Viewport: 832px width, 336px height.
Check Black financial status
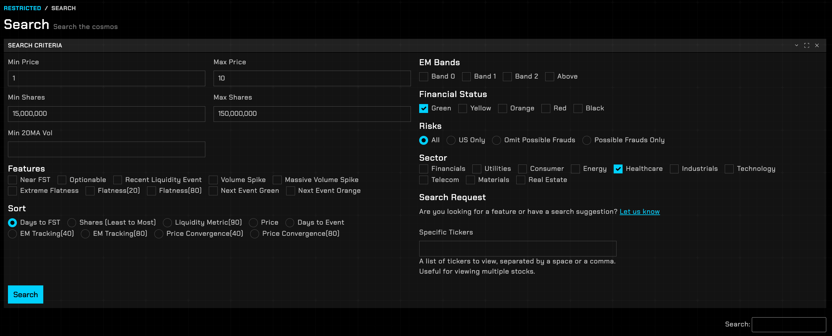click(x=578, y=108)
